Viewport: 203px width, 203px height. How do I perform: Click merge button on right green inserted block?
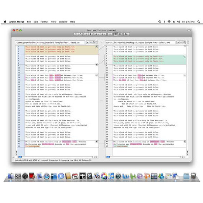185,56
